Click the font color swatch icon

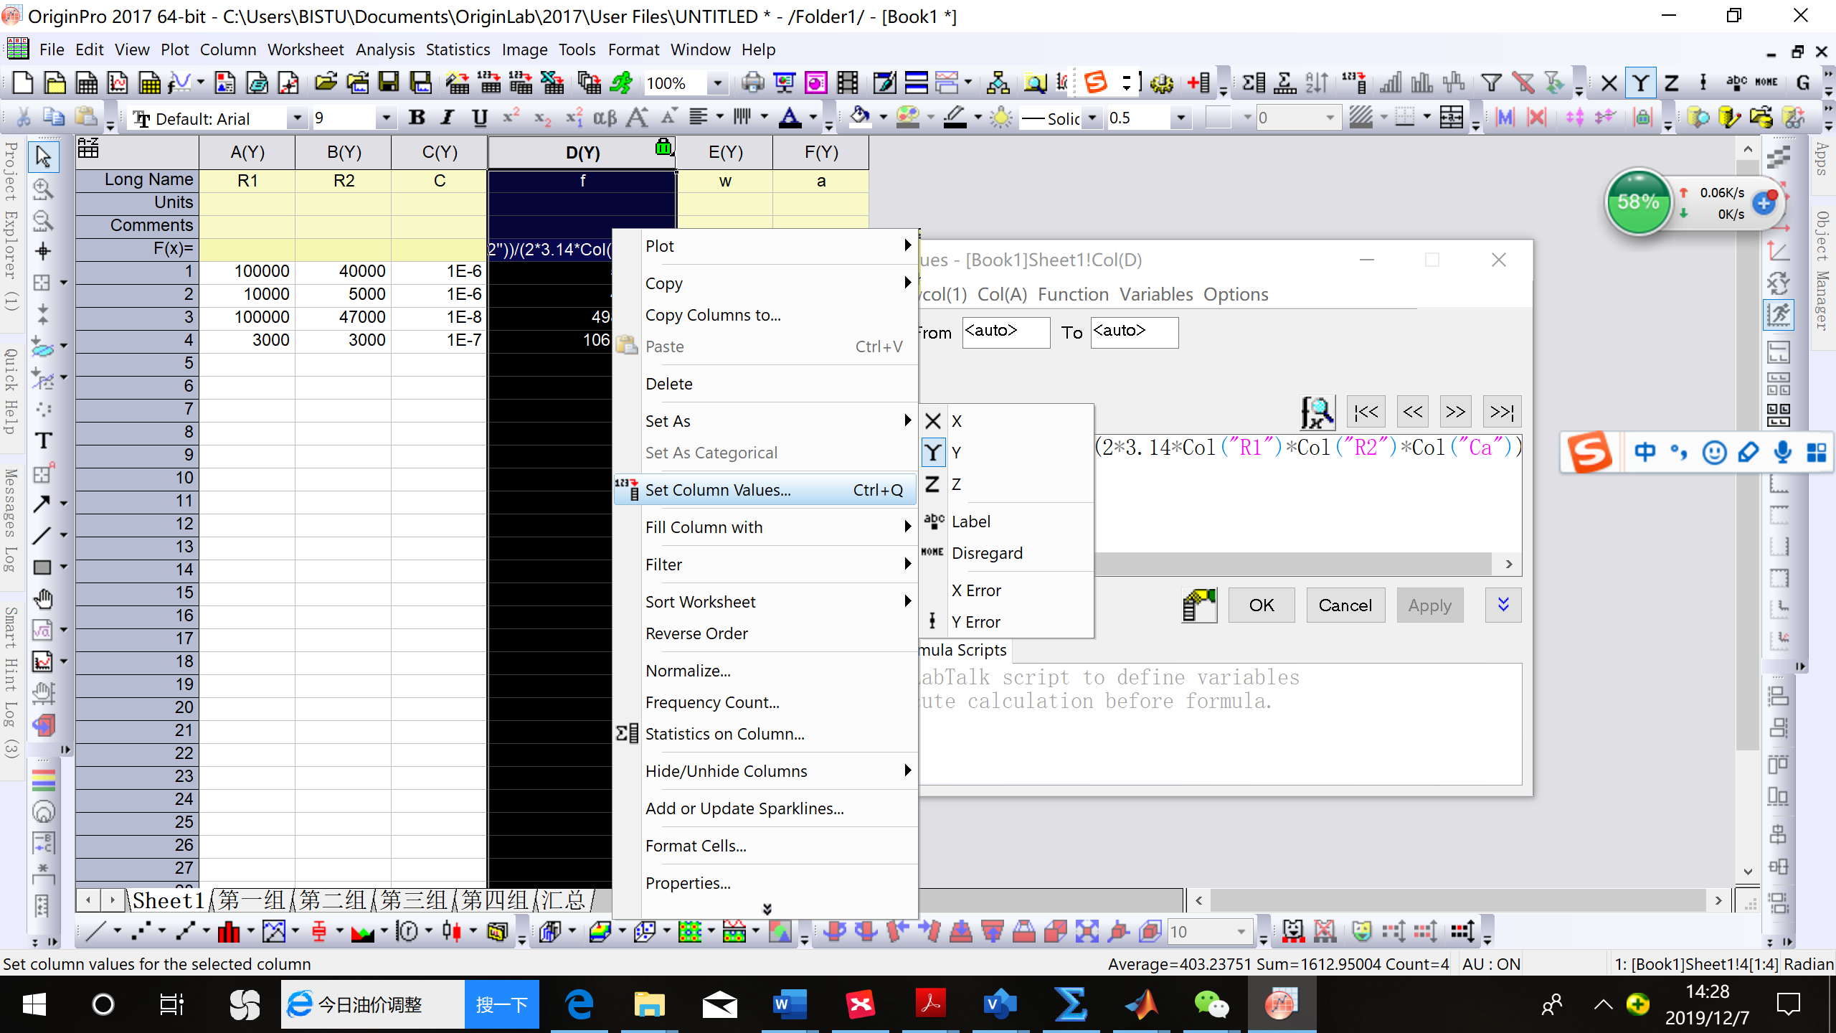[x=790, y=118]
